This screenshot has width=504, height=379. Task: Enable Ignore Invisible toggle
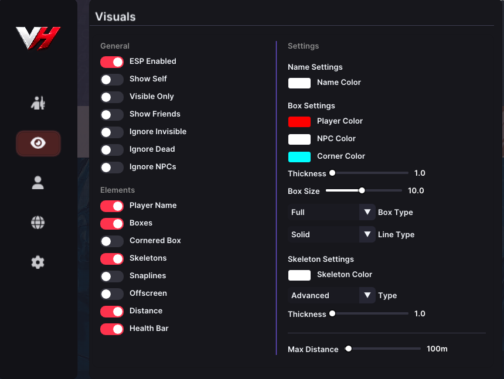(112, 132)
